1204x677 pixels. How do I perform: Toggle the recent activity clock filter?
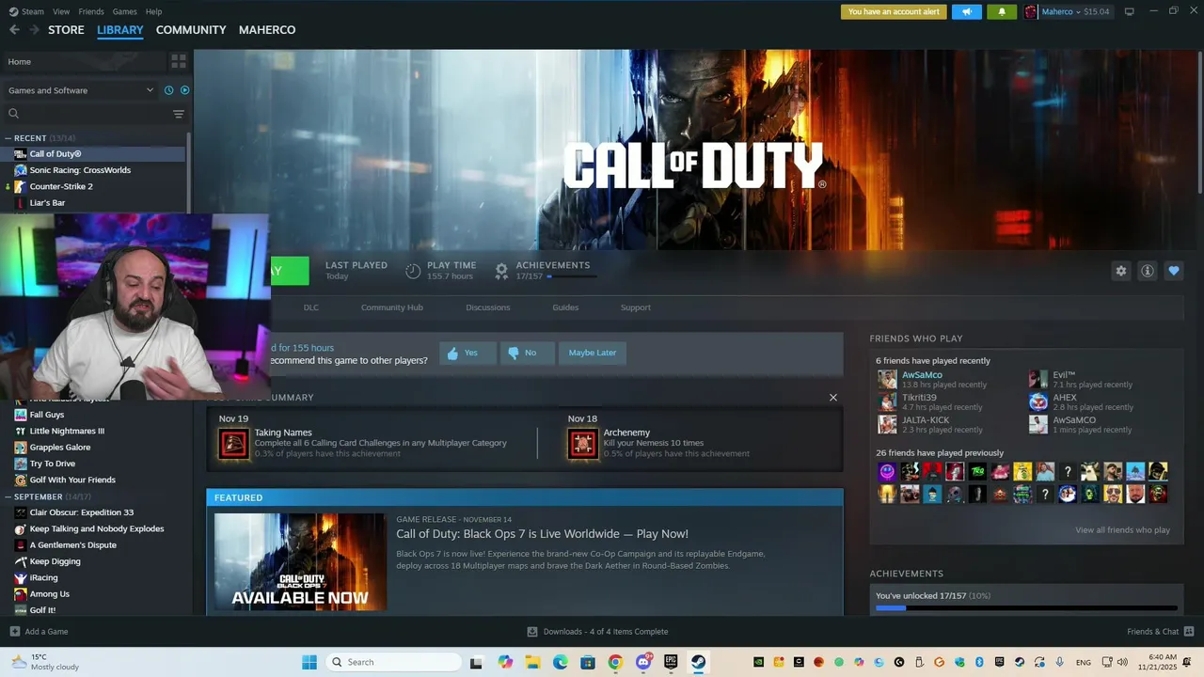(169, 90)
